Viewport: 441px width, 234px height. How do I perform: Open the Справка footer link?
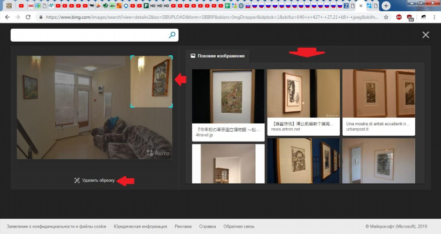(x=208, y=226)
